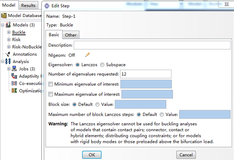Open the Results tab
The image size is (234, 160).
pos(28,5)
